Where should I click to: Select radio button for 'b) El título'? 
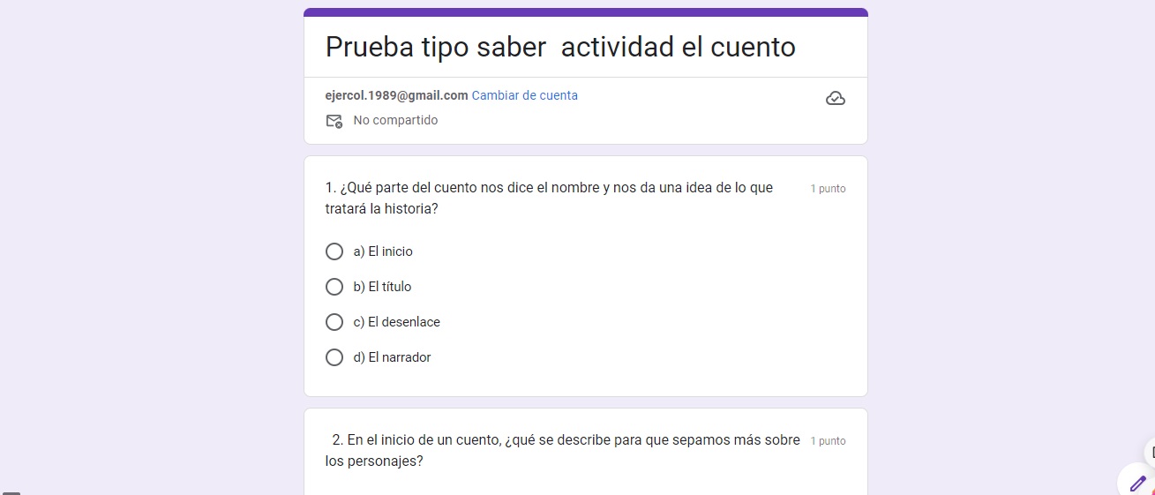(334, 287)
